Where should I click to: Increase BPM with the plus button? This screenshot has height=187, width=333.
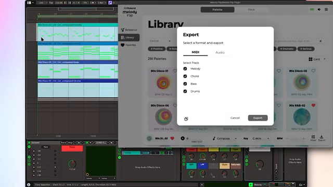(303, 139)
